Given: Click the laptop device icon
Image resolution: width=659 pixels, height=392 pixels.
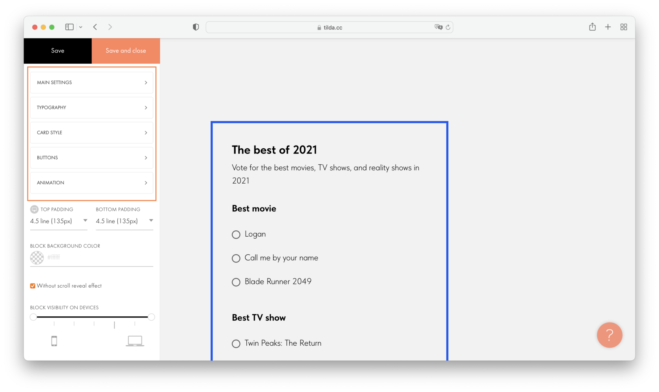Looking at the screenshot, I should click(135, 341).
